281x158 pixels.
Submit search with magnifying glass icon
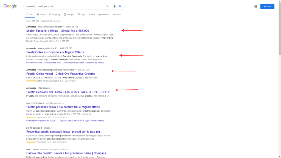(120, 6)
